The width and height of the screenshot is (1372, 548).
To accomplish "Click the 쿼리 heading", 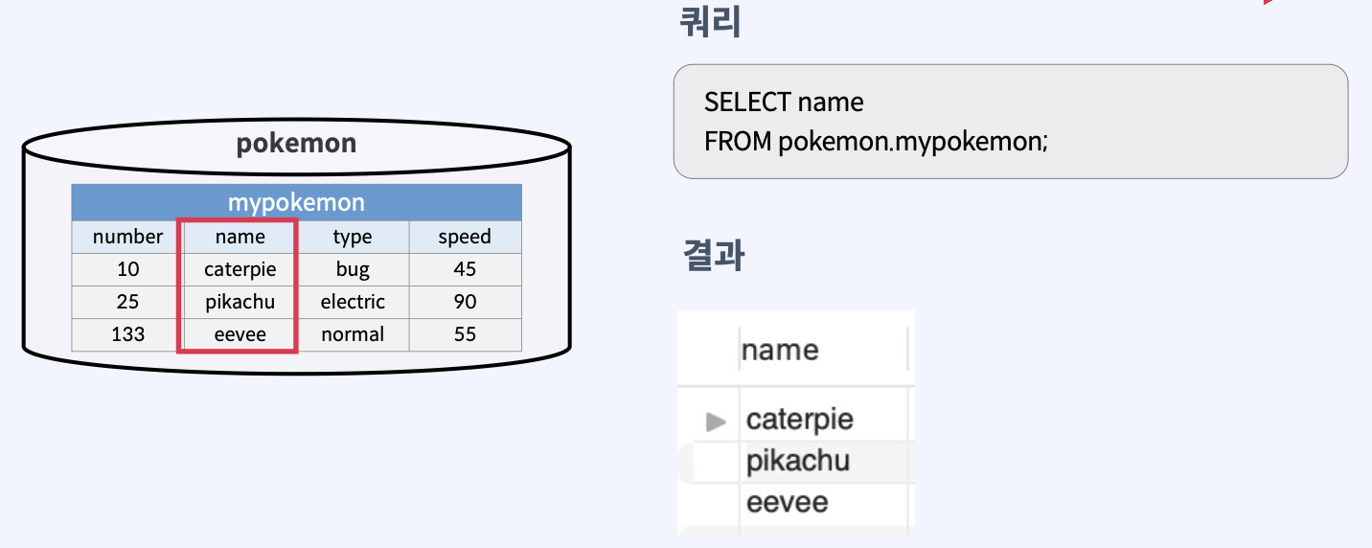I will 710,21.
